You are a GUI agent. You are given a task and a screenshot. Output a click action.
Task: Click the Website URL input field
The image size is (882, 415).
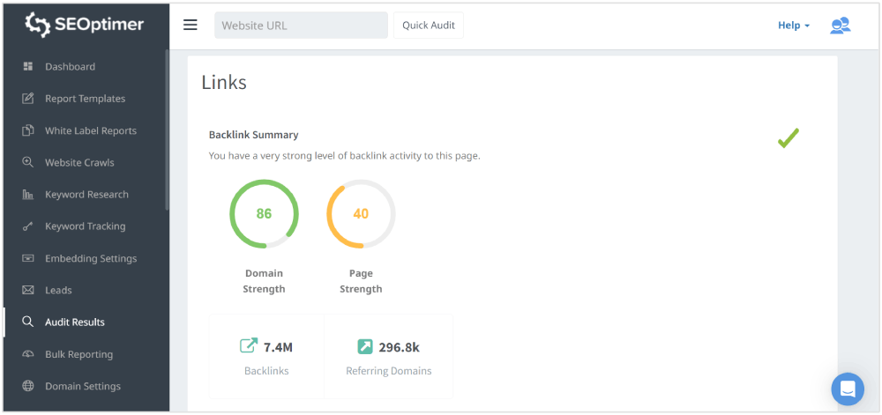301,26
